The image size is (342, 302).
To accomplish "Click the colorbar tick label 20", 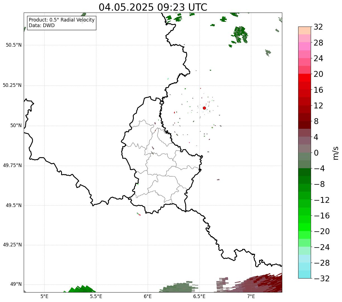I will tap(318, 74).
